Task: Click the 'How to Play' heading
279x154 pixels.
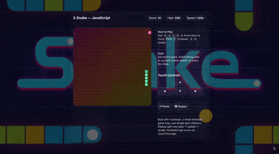Action: pos(165,32)
